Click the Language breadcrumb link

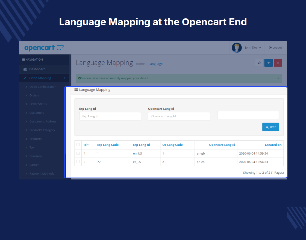coord(155,64)
